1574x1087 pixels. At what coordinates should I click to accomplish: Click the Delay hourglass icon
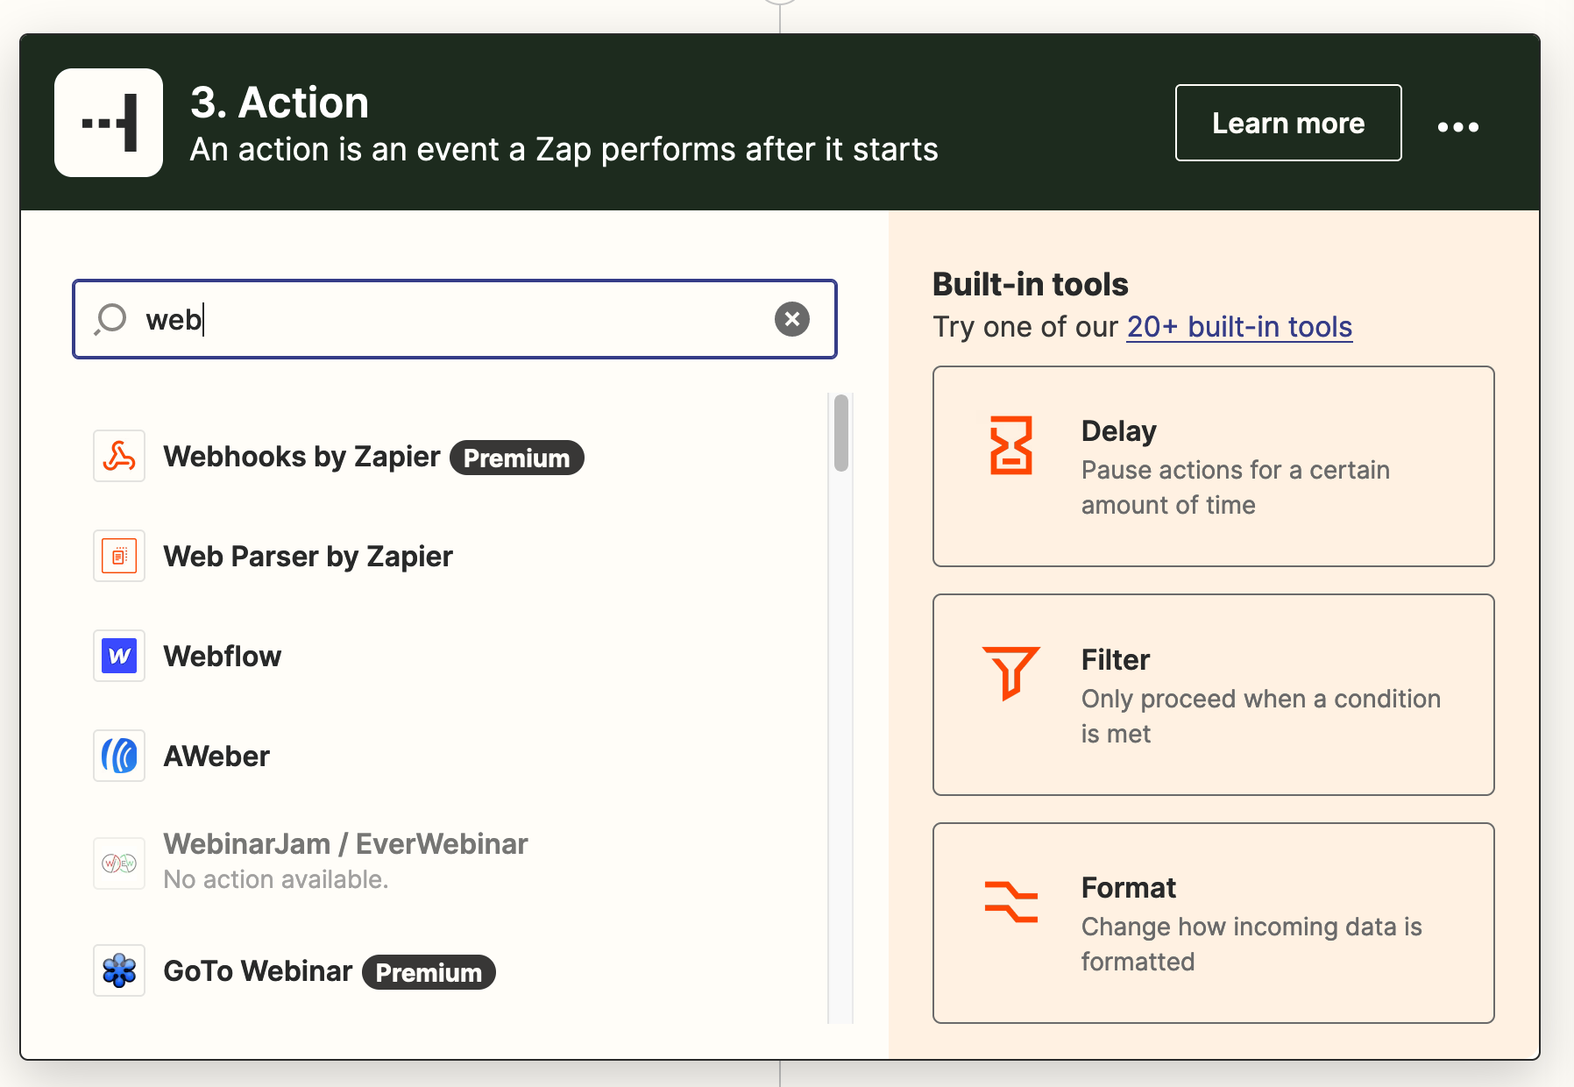click(x=1010, y=445)
